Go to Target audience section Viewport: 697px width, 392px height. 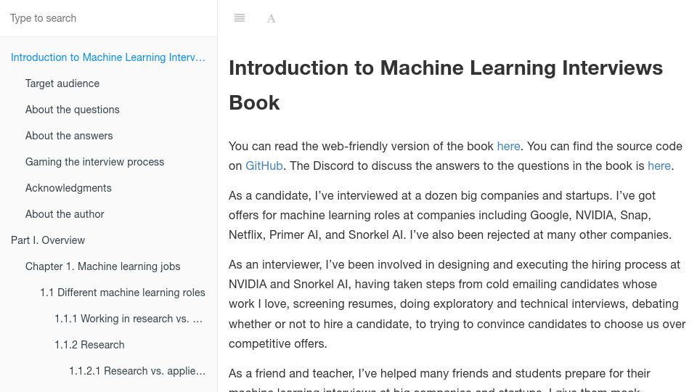click(62, 83)
